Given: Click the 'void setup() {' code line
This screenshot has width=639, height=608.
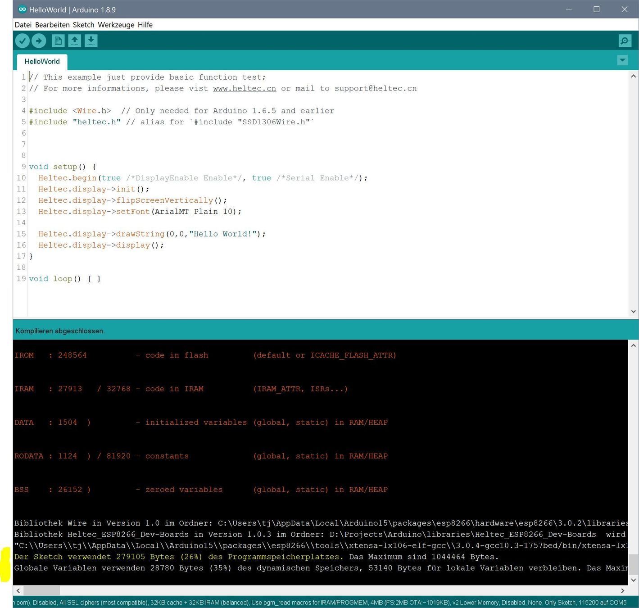Looking at the screenshot, I should tap(63, 167).
